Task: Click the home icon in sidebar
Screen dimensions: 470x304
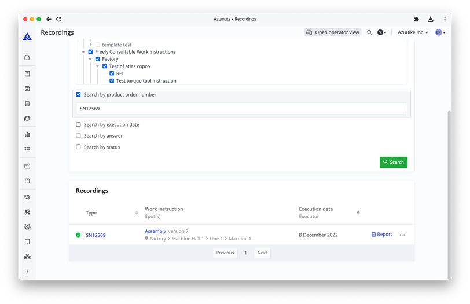Action: pos(27,57)
